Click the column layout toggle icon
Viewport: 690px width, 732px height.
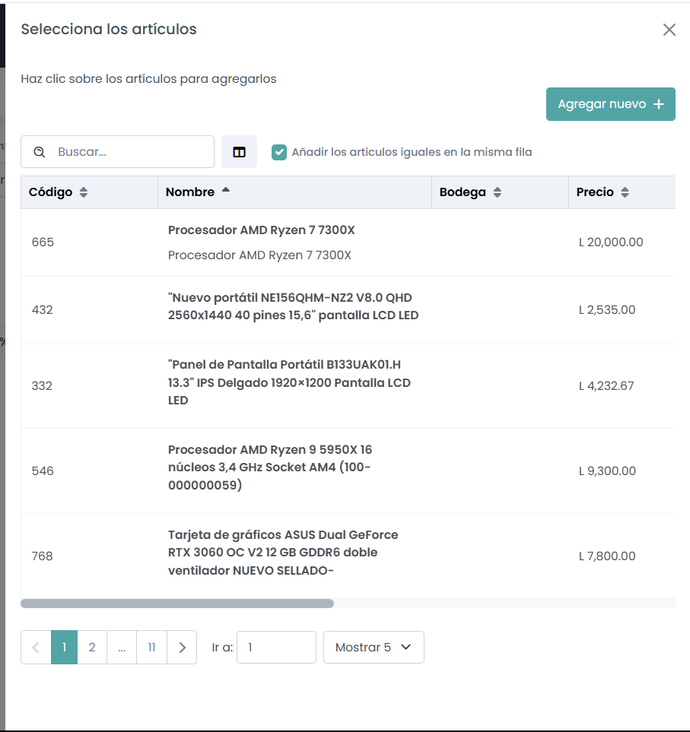[x=239, y=152]
